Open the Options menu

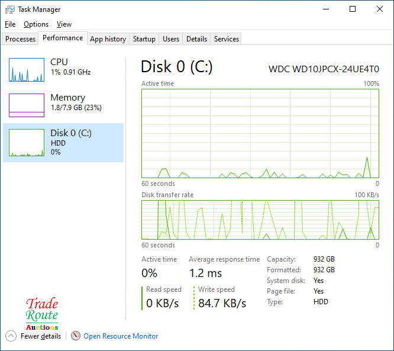click(x=36, y=24)
